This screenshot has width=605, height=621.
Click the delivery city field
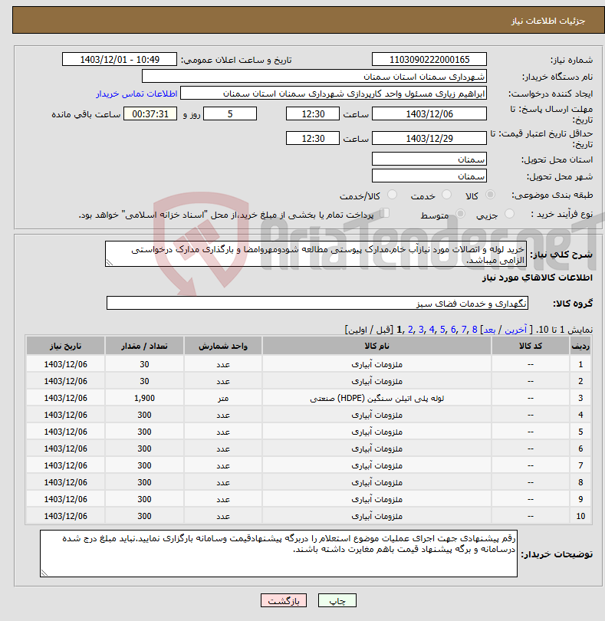click(x=429, y=176)
